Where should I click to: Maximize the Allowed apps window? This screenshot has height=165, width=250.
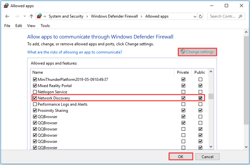click(x=226, y=6)
